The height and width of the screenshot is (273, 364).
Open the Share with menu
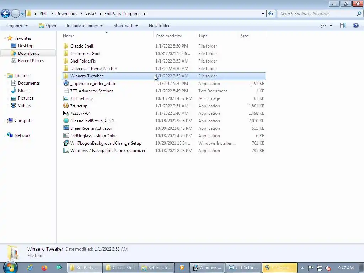[125, 26]
